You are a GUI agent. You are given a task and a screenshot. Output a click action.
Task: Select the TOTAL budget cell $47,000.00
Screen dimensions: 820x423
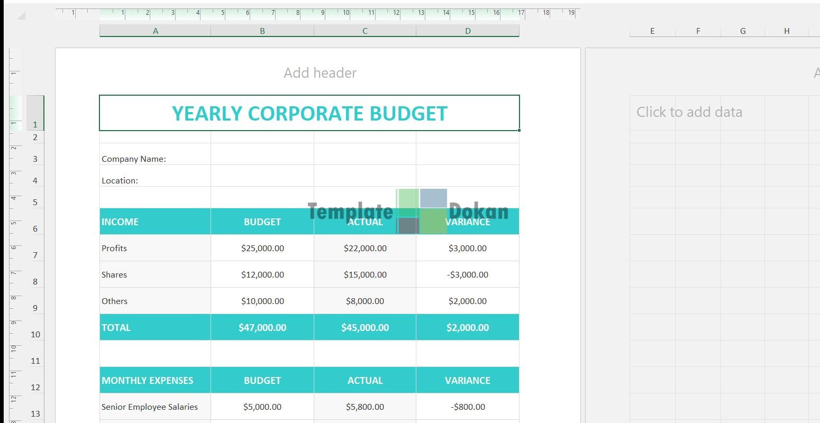pyautogui.click(x=262, y=327)
